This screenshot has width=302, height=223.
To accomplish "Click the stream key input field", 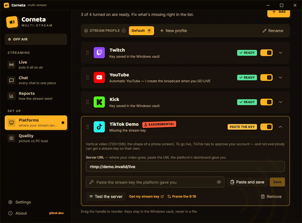I will [x=155, y=182].
